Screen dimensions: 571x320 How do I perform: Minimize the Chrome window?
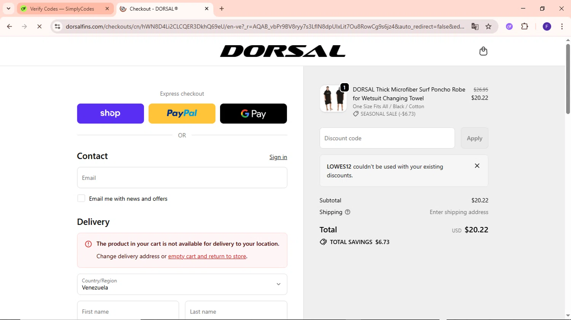(x=523, y=8)
